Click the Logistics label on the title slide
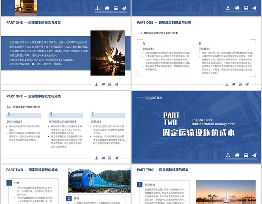This screenshot has height=204, width=262. 154,97
